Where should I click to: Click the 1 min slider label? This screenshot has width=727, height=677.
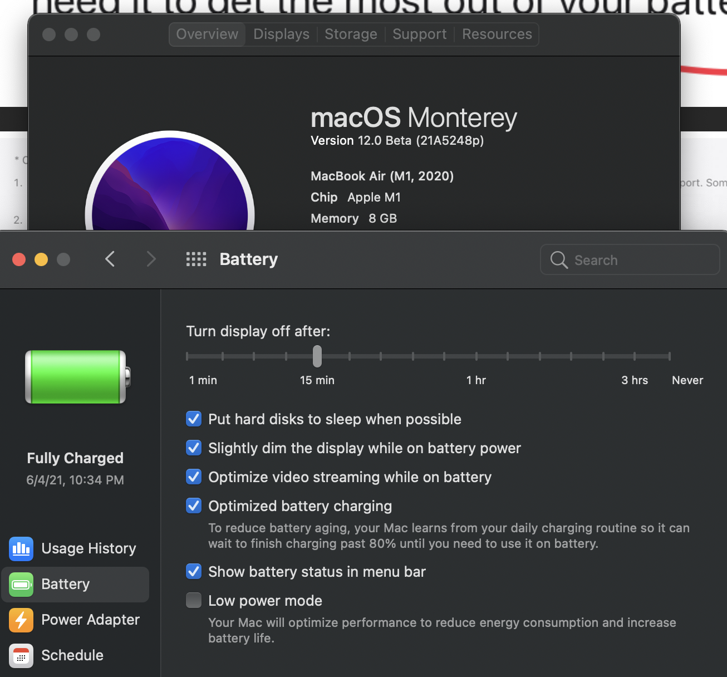203,380
